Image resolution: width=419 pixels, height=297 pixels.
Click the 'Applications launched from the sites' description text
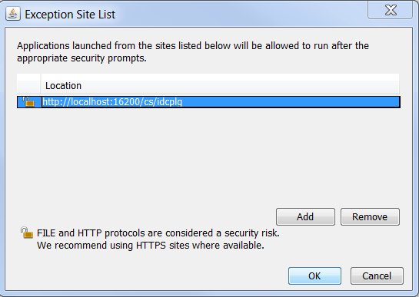(x=193, y=46)
